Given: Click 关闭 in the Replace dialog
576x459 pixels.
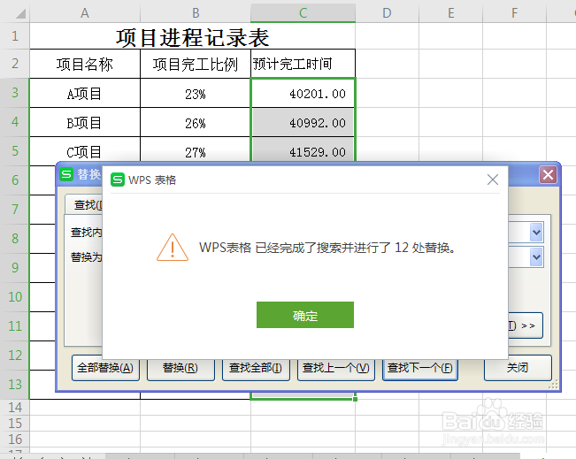Looking at the screenshot, I should 518,368.
